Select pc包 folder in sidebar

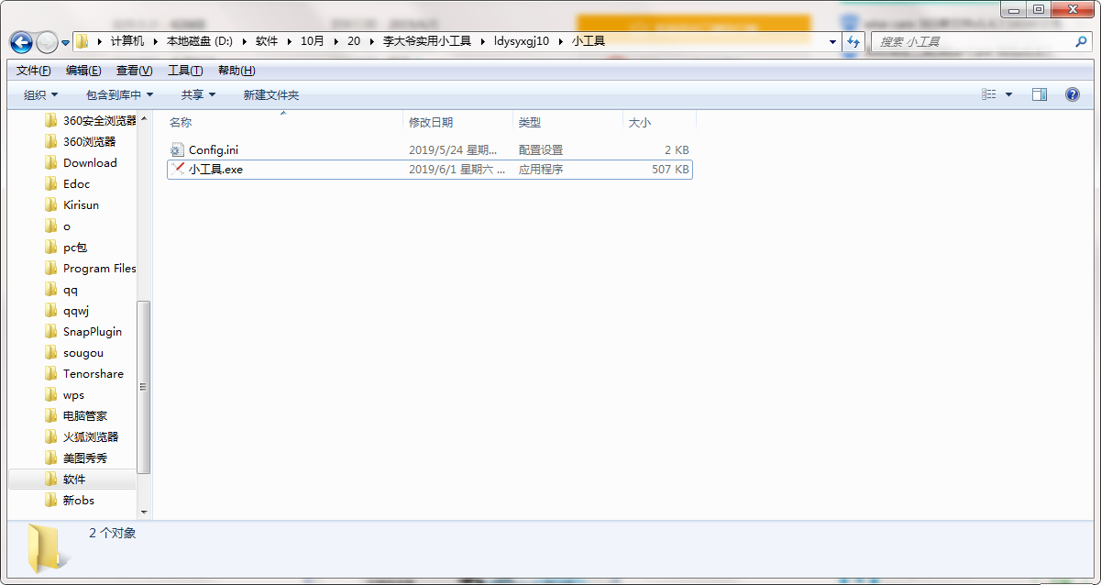(x=65, y=248)
